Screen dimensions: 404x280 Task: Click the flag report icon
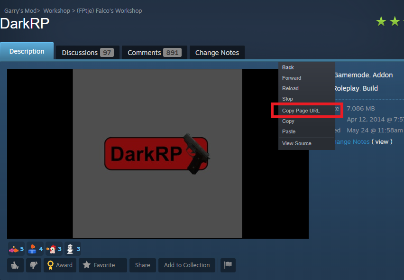(x=228, y=265)
